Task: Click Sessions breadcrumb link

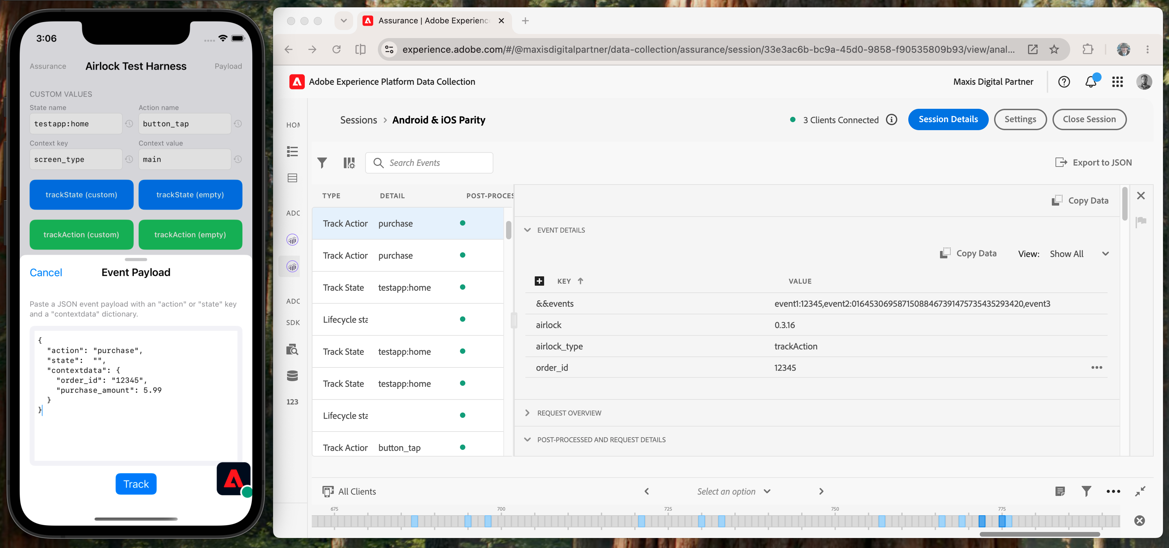Action: [359, 120]
